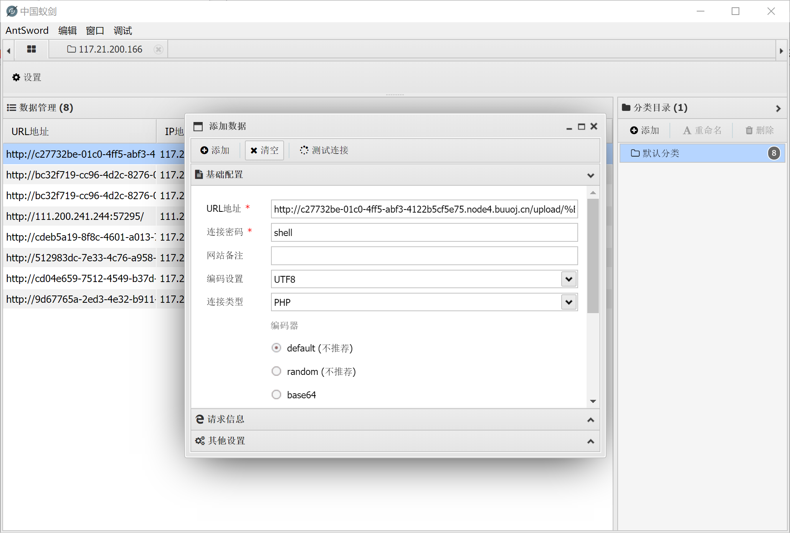The width and height of the screenshot is (790, 533).
Task: Click the 添加 button in dialog toolbar
Action: coord(215,150)
